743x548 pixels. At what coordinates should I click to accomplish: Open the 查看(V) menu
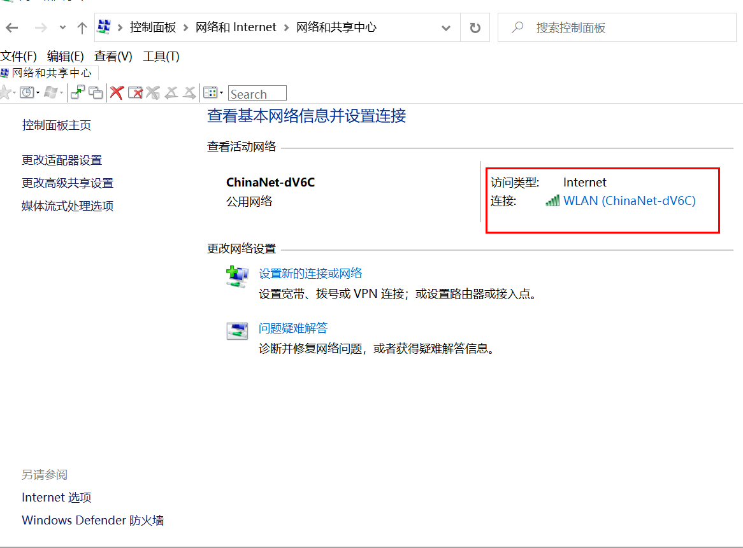point(113,56)
